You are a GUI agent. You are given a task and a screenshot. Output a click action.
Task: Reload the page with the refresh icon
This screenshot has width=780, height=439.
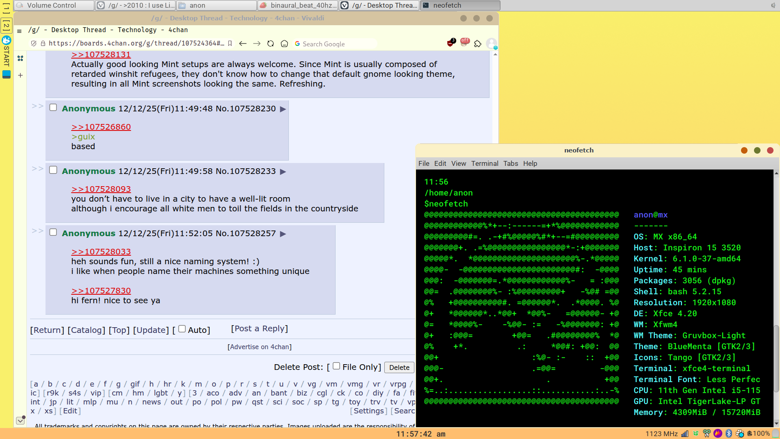coord(271,43)
